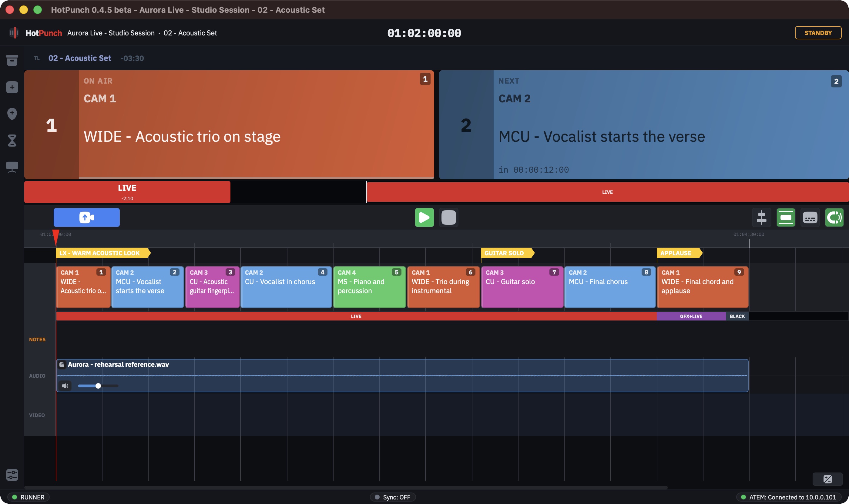Mute the rehearsal reference audio speaker icon
The height and width of the screenshot is (504, 849).
click(65, 386)
